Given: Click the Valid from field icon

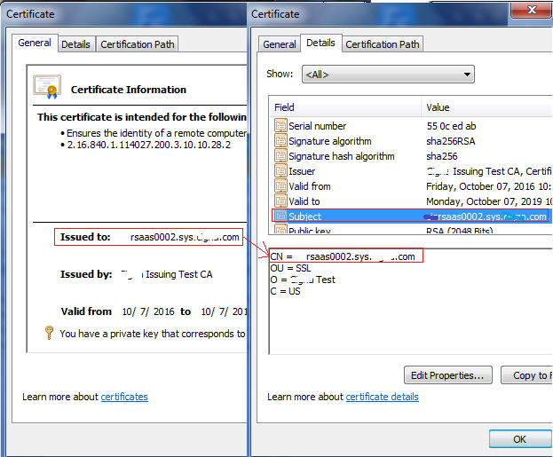Looking at the screenshot, I should pyautogui.click(x=280, y=186).
